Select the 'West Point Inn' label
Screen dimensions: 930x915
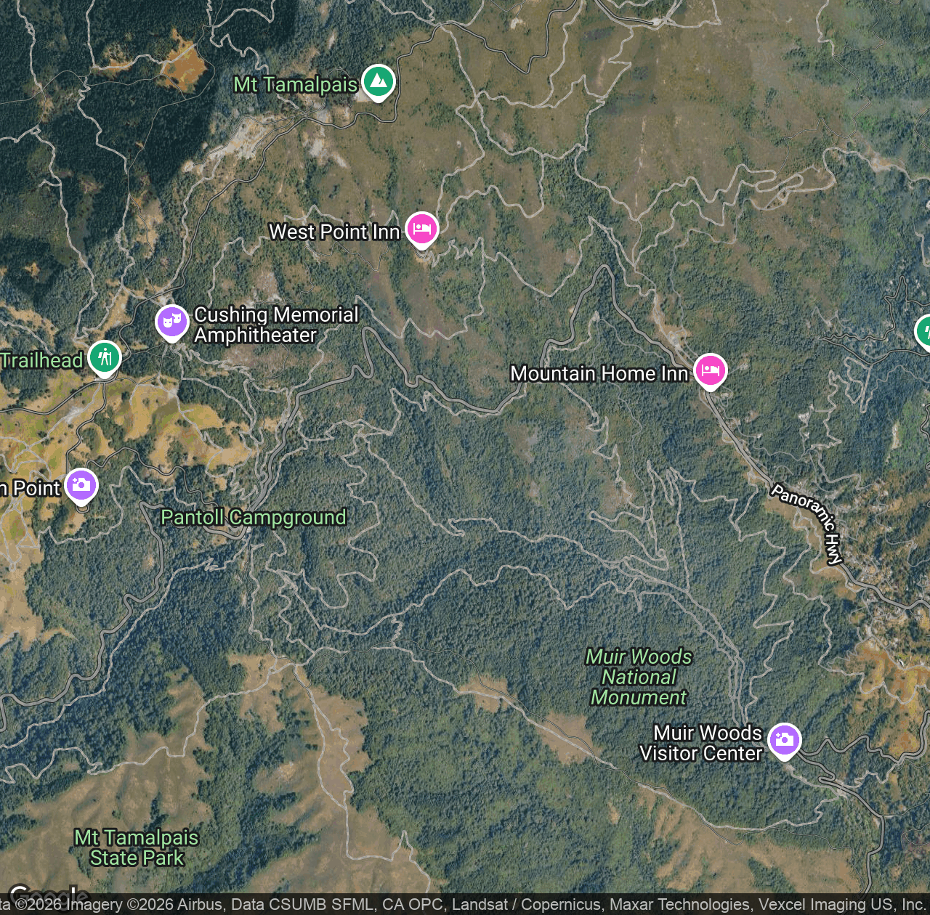[334, 232]
